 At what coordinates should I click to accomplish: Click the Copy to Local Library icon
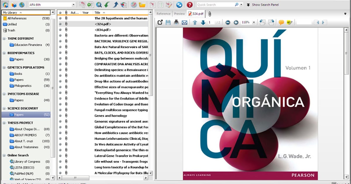(x=82, y=5)
